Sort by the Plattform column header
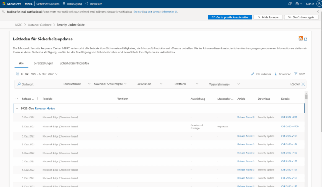The width and height of the screenshot is (322, 187). (122, 99)
